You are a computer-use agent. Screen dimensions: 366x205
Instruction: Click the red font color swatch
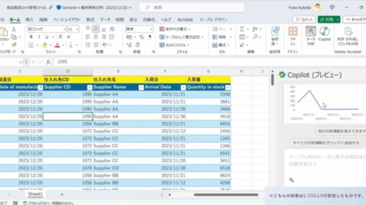(57, 45)
